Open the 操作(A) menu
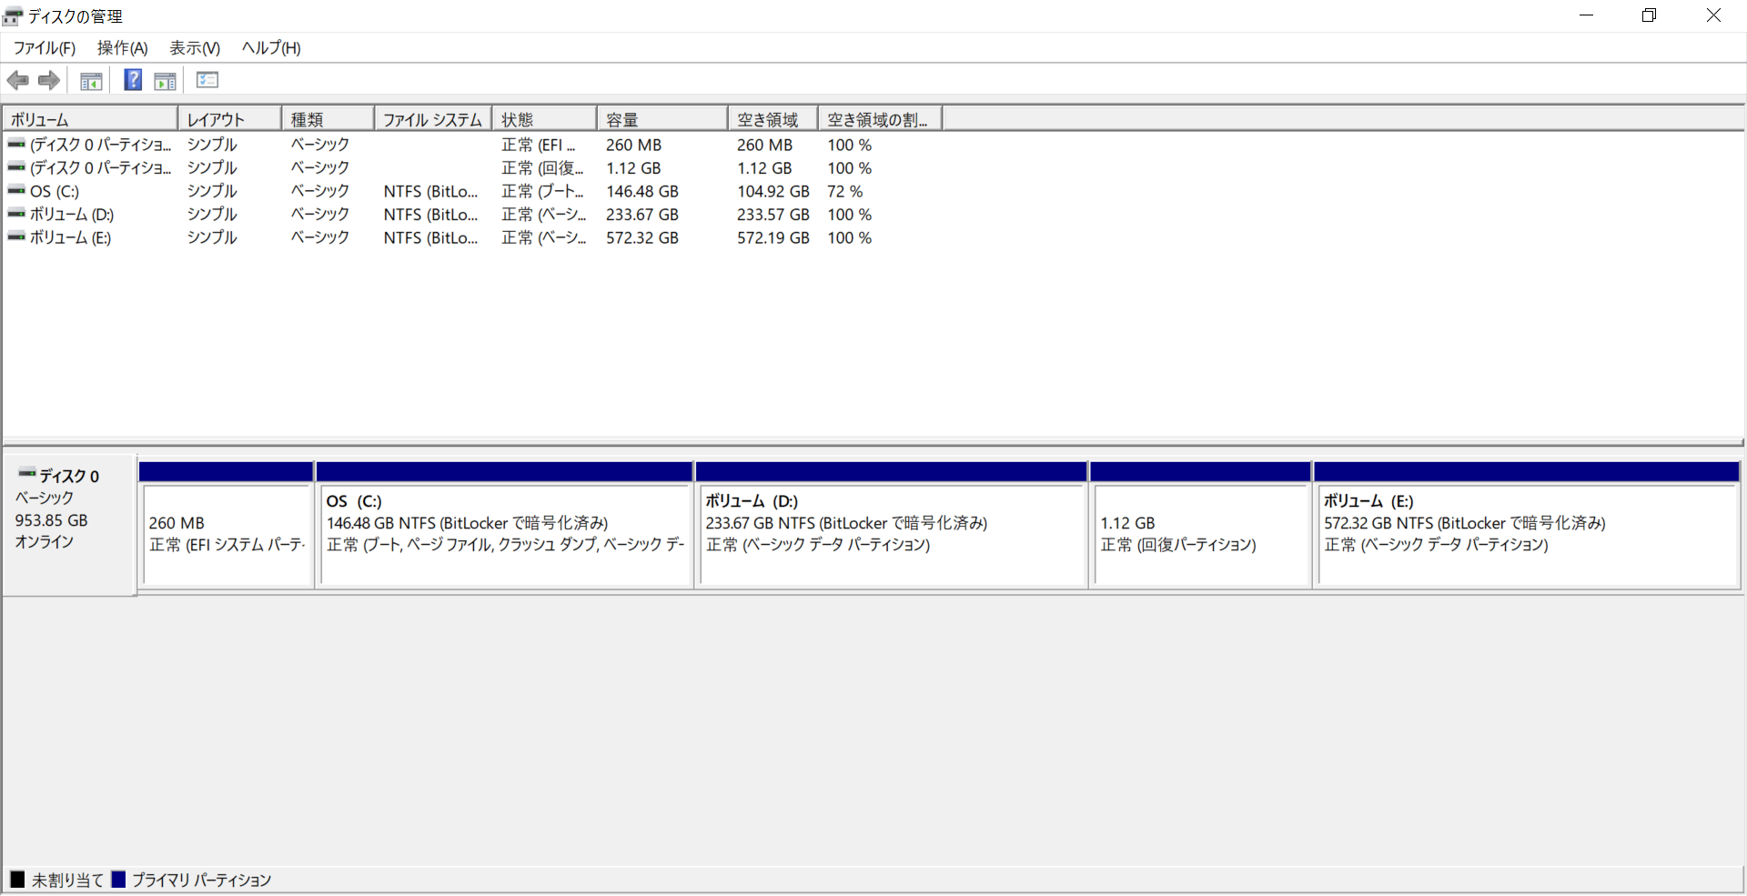Image resolution: width=1747 pixels, height=896 pixels. 122,48
